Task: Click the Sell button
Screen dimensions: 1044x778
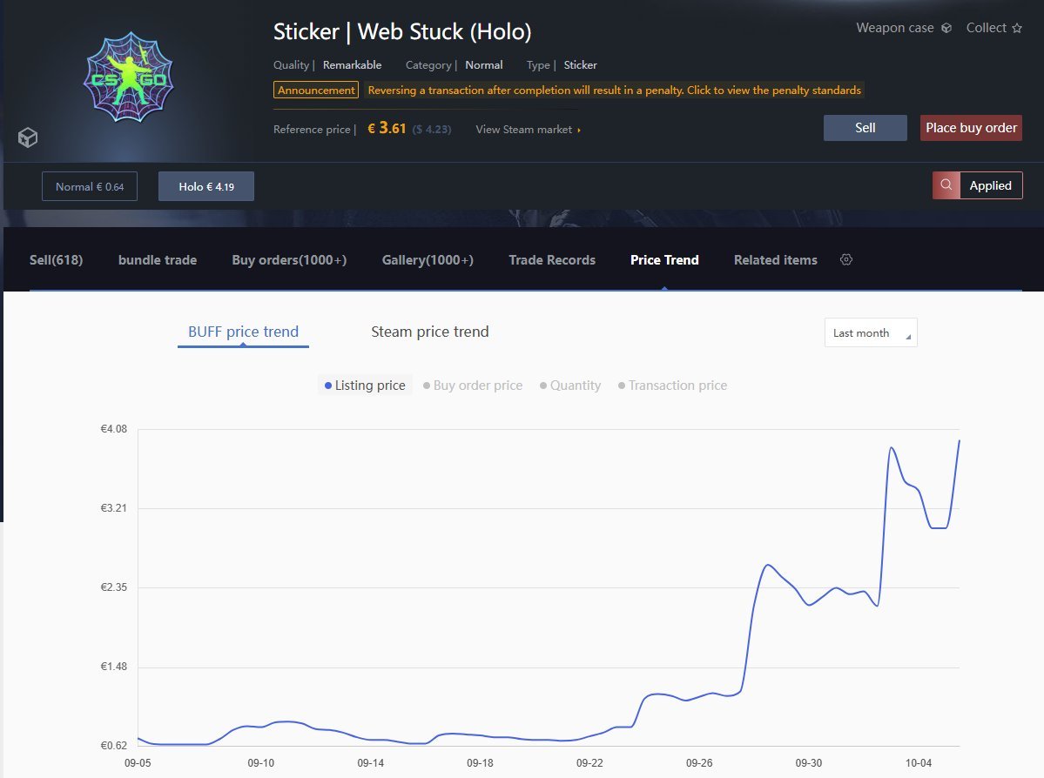Action: (865, 128)
